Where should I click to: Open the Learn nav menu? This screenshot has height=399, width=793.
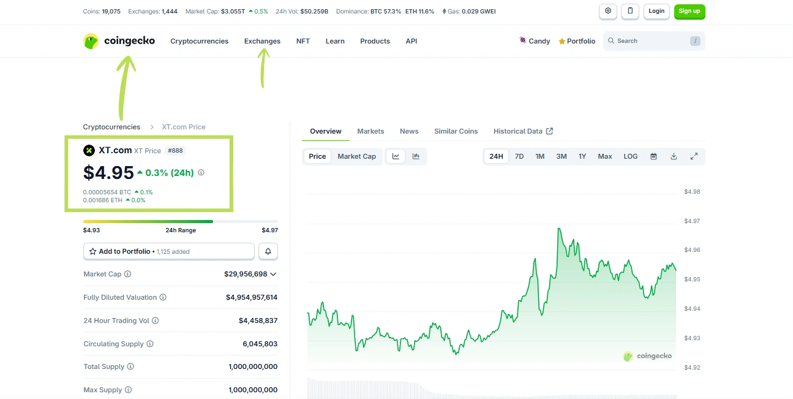(x=335, y=41)
